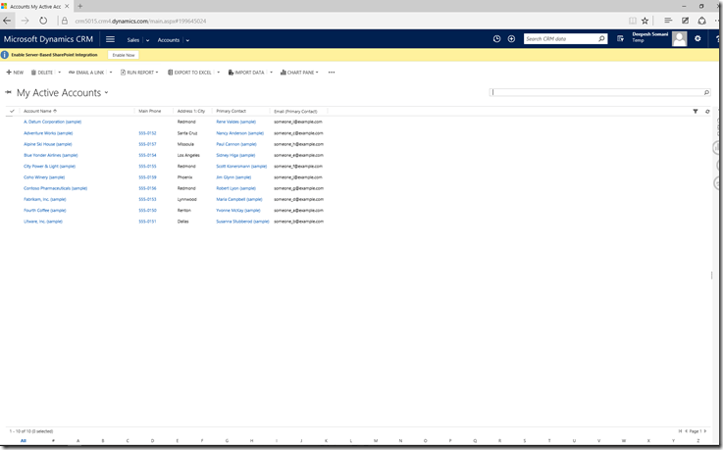Image resolution: width=723 pixels, height=450 pixels.
Task: Toggle the select all rows checkmark
Action: tap(12, 112)
